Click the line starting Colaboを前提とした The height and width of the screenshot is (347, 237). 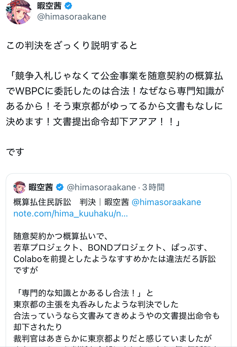tap(114, 259)
